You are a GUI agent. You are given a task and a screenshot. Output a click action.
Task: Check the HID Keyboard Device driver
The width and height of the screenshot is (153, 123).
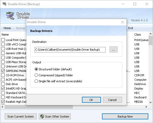coord(3,97)
